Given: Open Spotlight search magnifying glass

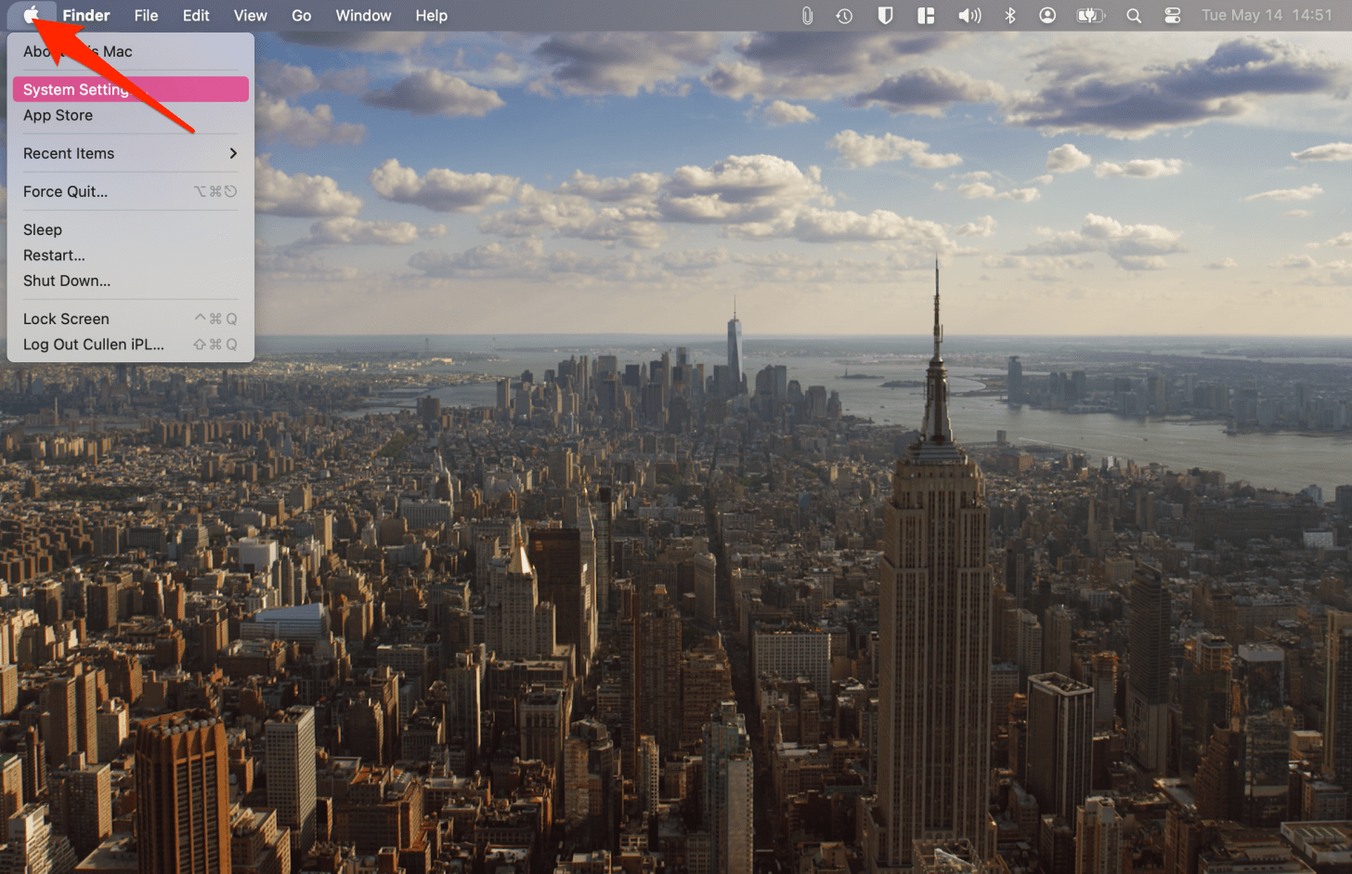Looking at the screenshot, I should pos(1134,16).
